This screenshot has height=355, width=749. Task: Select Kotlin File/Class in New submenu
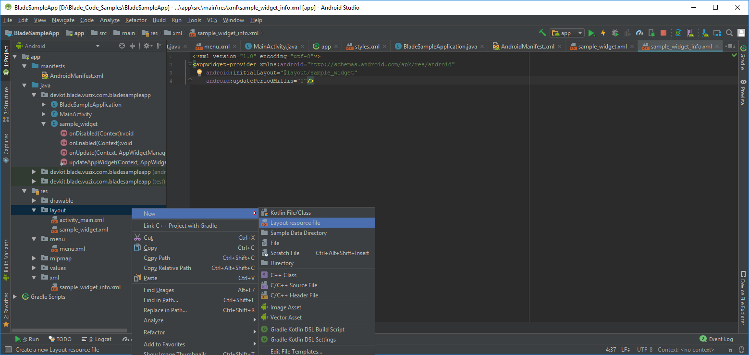[317, 213]
